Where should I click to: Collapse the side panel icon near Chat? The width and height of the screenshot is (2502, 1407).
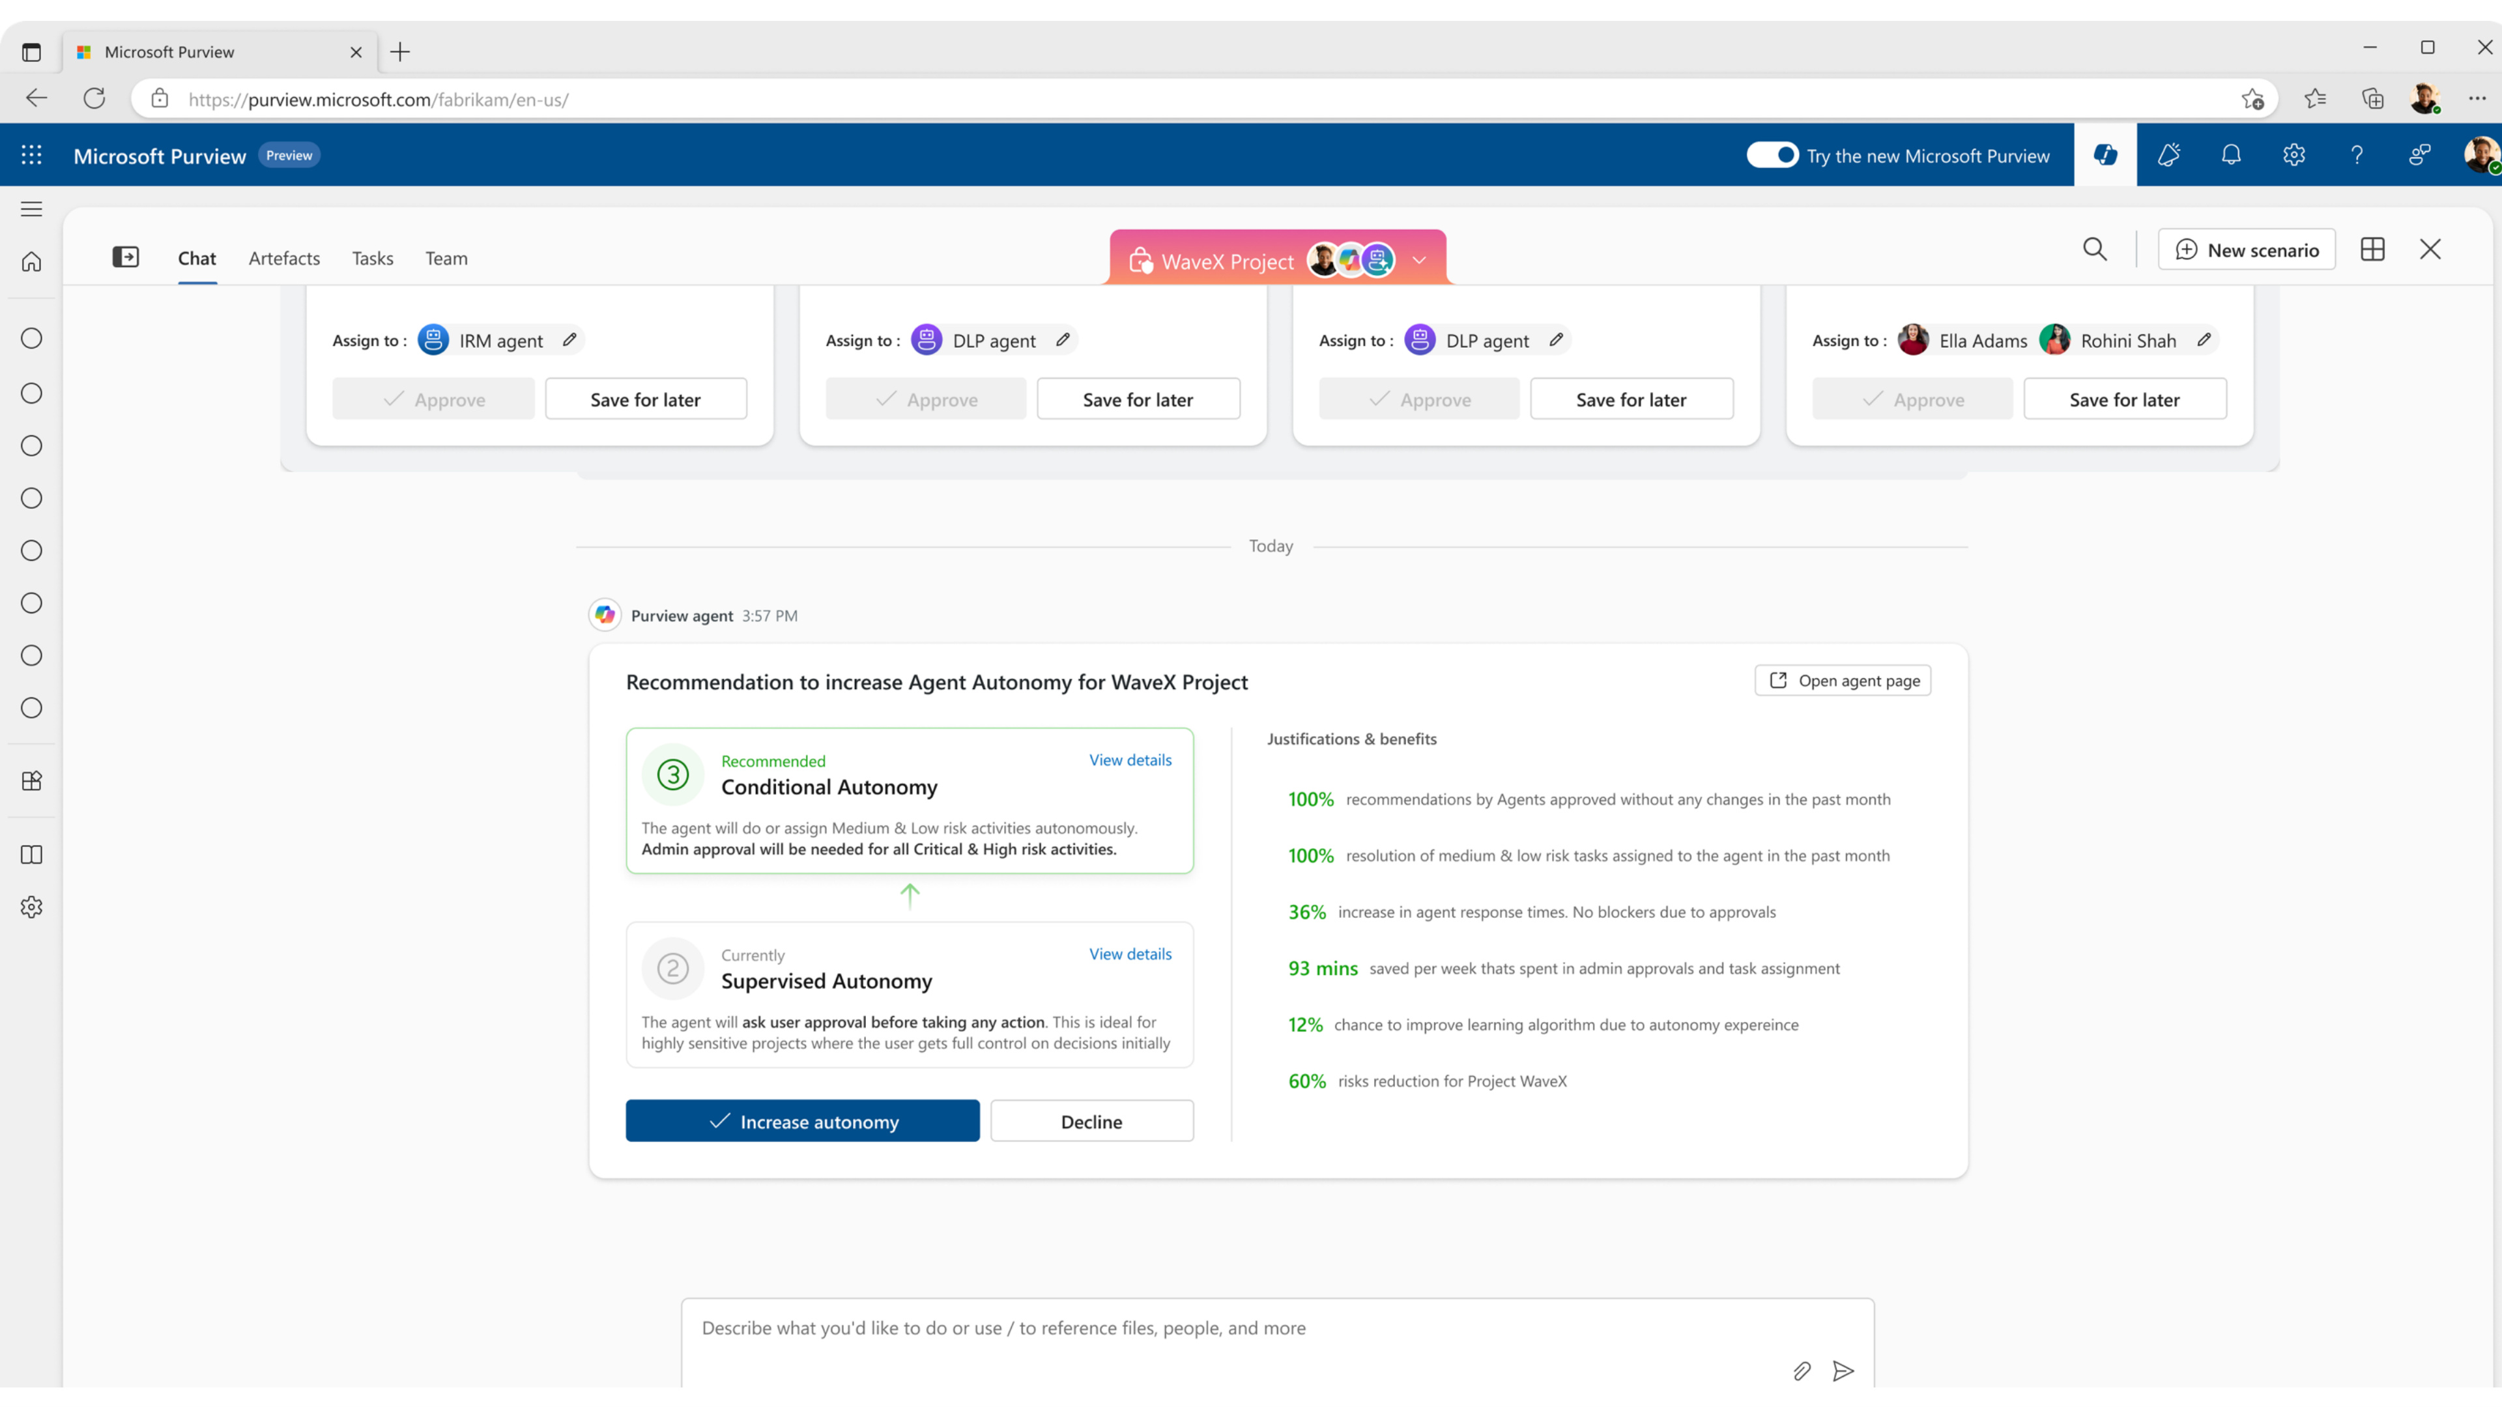[x=125, y=257]
